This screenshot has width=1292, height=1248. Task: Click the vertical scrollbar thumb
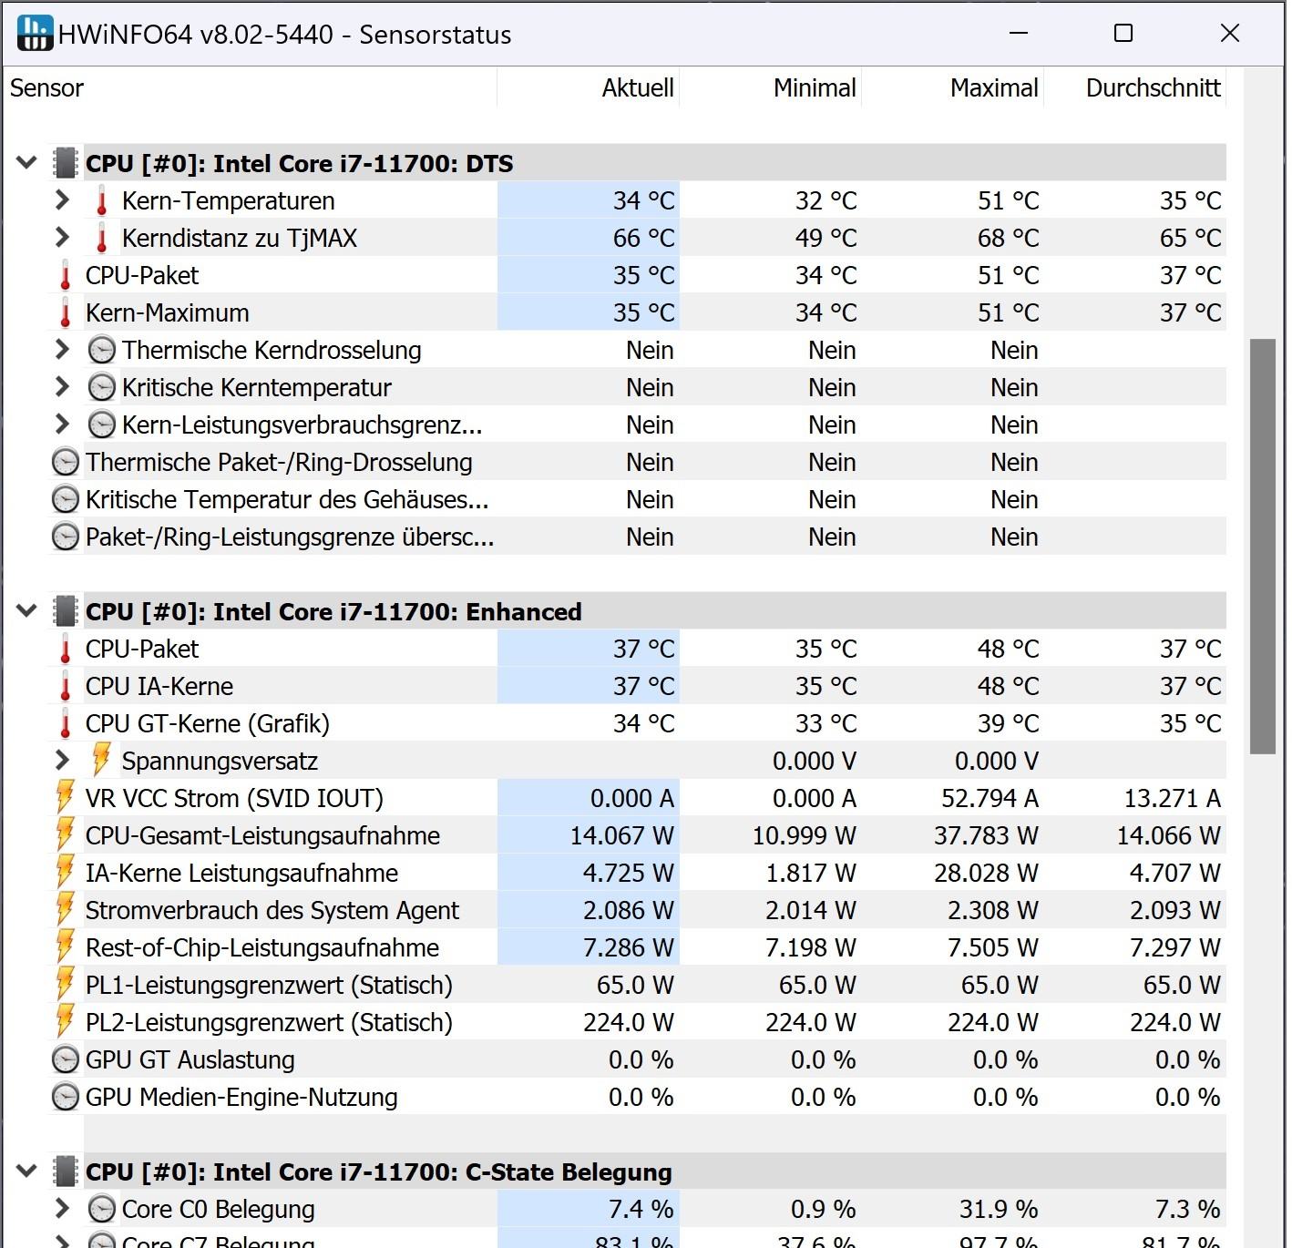[x=1263, y=547]
